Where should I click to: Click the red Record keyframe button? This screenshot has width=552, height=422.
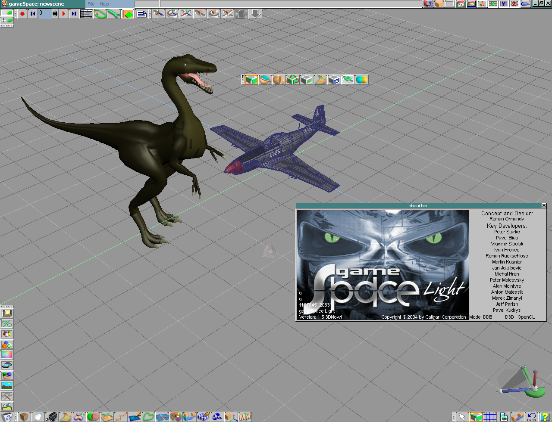point(22,14)
